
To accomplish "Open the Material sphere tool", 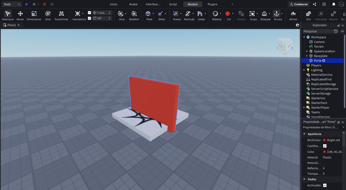I will point(215,14).
